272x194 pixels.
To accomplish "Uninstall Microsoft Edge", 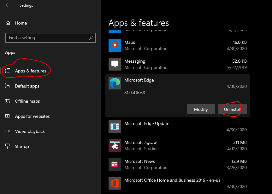I will [x=233, y=109].
